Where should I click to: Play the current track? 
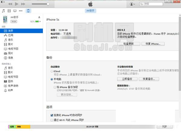17,4
